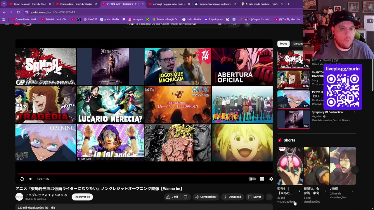Select the Todos filter chip

283,44
